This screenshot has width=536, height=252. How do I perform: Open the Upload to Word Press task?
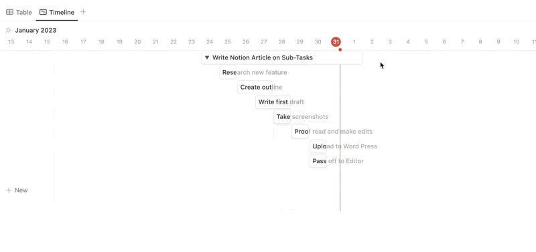(x=318, y=146)
